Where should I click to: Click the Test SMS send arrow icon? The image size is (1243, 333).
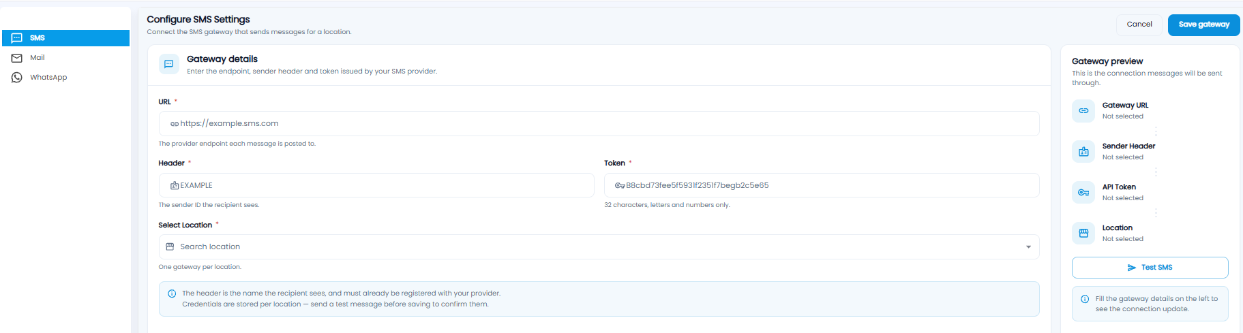point(1132,268)
